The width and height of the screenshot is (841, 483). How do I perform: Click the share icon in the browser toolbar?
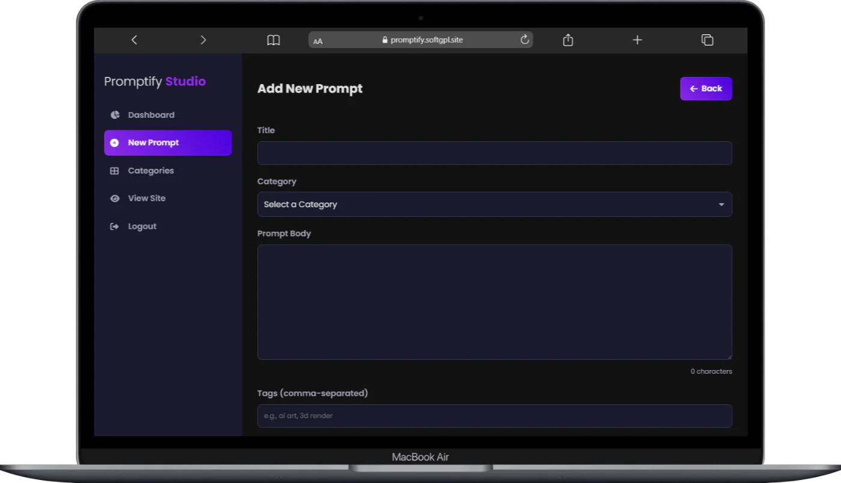click(568, 40)
